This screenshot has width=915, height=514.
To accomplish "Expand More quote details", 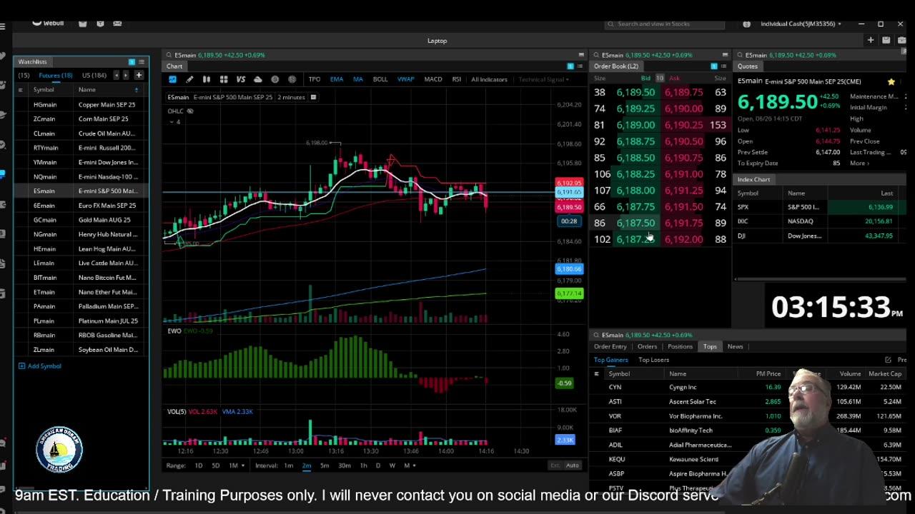I will (x=859, y=163).
